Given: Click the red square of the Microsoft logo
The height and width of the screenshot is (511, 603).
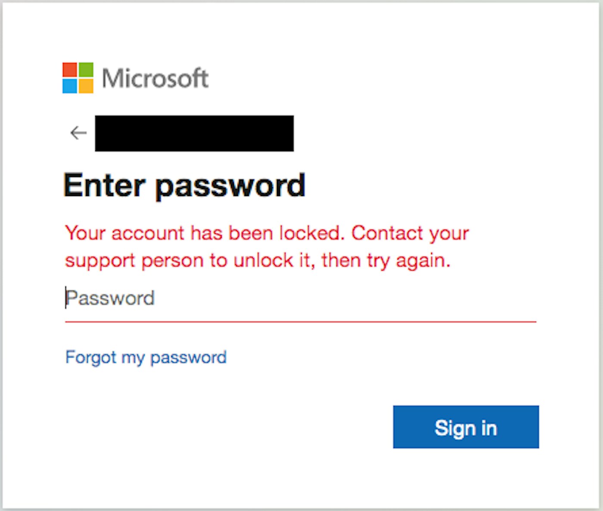Looking at the screenshot, I should 70,70.
